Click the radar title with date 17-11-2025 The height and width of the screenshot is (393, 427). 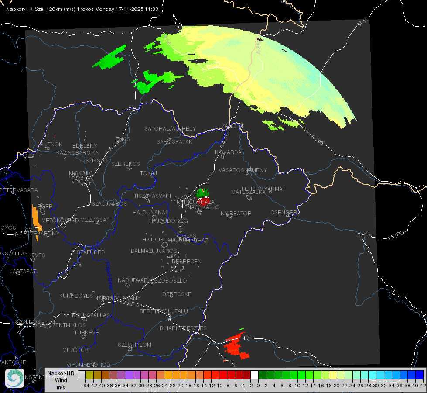82,9
